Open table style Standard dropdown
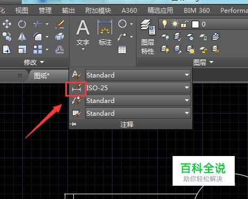248x199 pixels. click(x=187, y=113)
